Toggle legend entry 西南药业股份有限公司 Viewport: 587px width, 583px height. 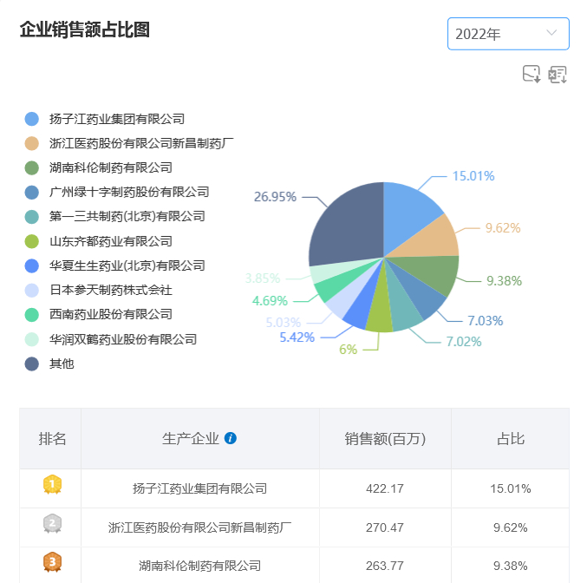point(99,314)
